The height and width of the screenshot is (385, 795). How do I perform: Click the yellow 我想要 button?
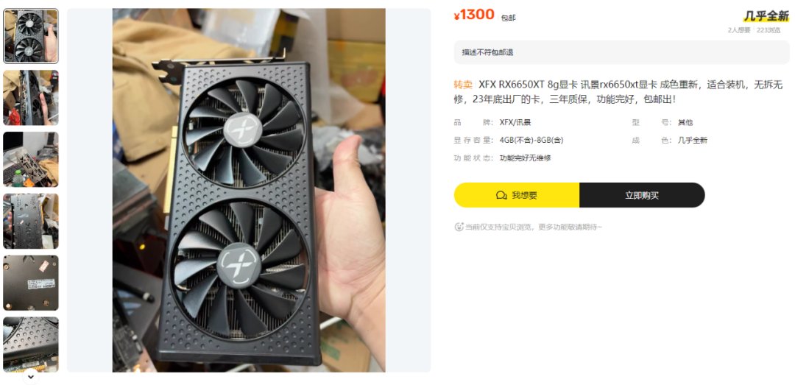tap(517, 195)
